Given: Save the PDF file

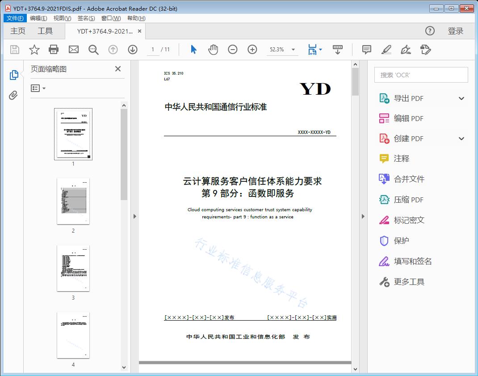Looking at the screenshot, I should pos(14,50).
